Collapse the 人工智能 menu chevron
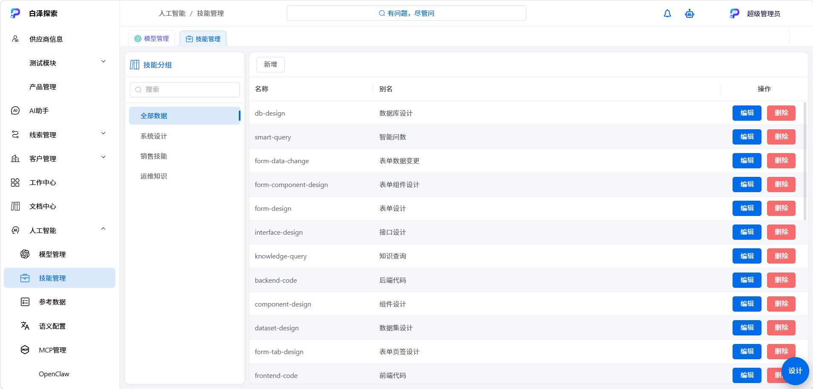 point(103,229)
